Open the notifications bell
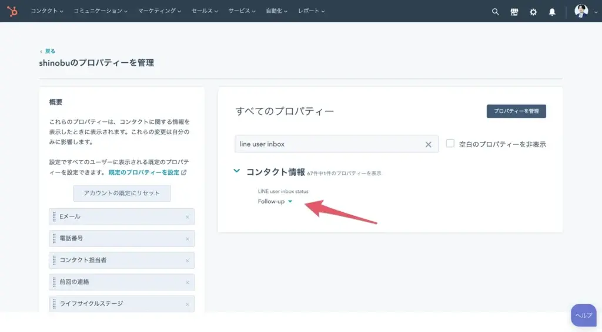Viewport: 602px width, 332px height. 552,12
